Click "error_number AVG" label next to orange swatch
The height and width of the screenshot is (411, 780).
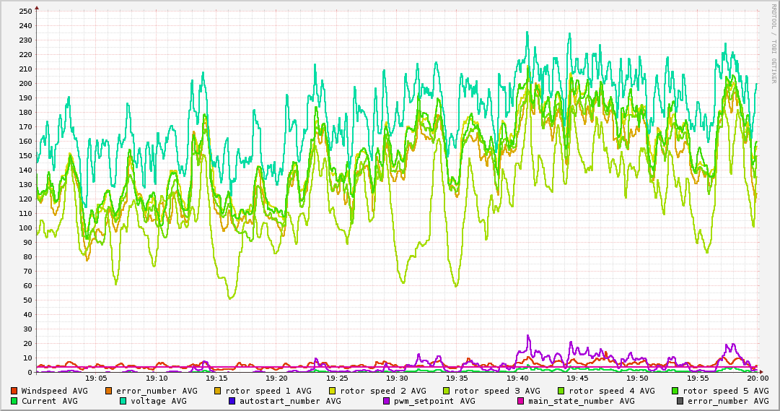pyautogui.click(x=157, y=391)
